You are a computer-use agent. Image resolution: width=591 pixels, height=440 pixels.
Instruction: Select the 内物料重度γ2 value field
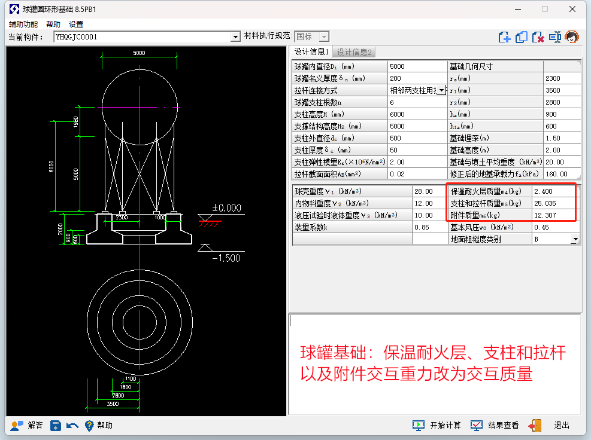tap(430, 203)
